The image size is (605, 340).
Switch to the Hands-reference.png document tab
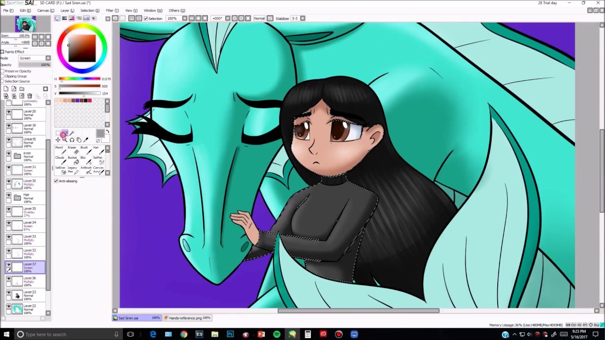(187, 318)
